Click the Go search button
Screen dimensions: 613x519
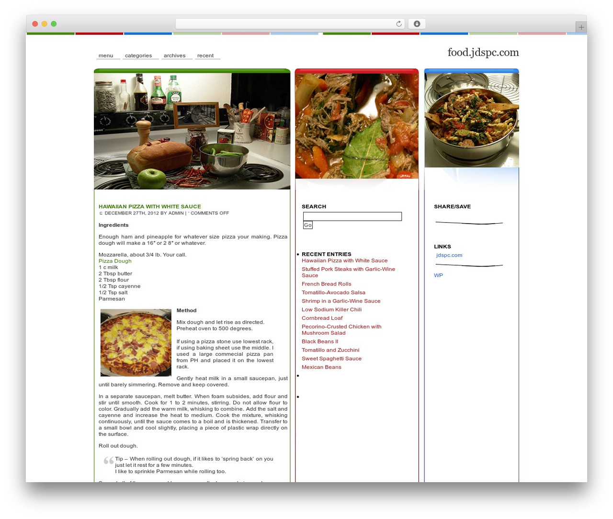click(x=308, y=225)
